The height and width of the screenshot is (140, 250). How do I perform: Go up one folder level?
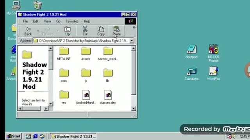(x=68, y=31)
